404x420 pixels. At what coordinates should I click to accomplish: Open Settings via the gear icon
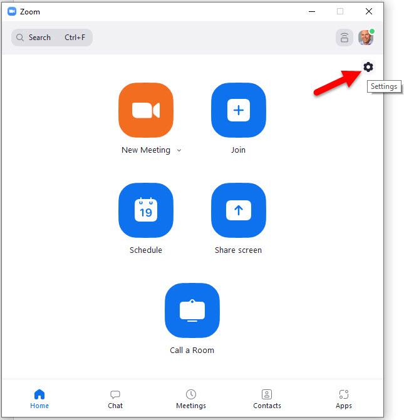[368, 67]
